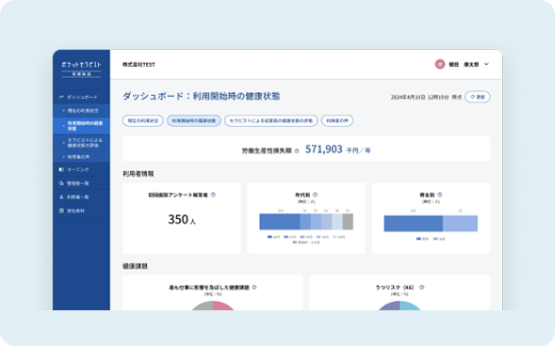Open セラピストによる健康状態の評価 in the sidebar
This screenshot has width=555, height=346.
[x=81, y=143]
